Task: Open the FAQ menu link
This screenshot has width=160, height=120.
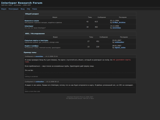Action: pos(28,9)
